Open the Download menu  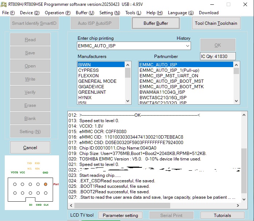point(209,13)
